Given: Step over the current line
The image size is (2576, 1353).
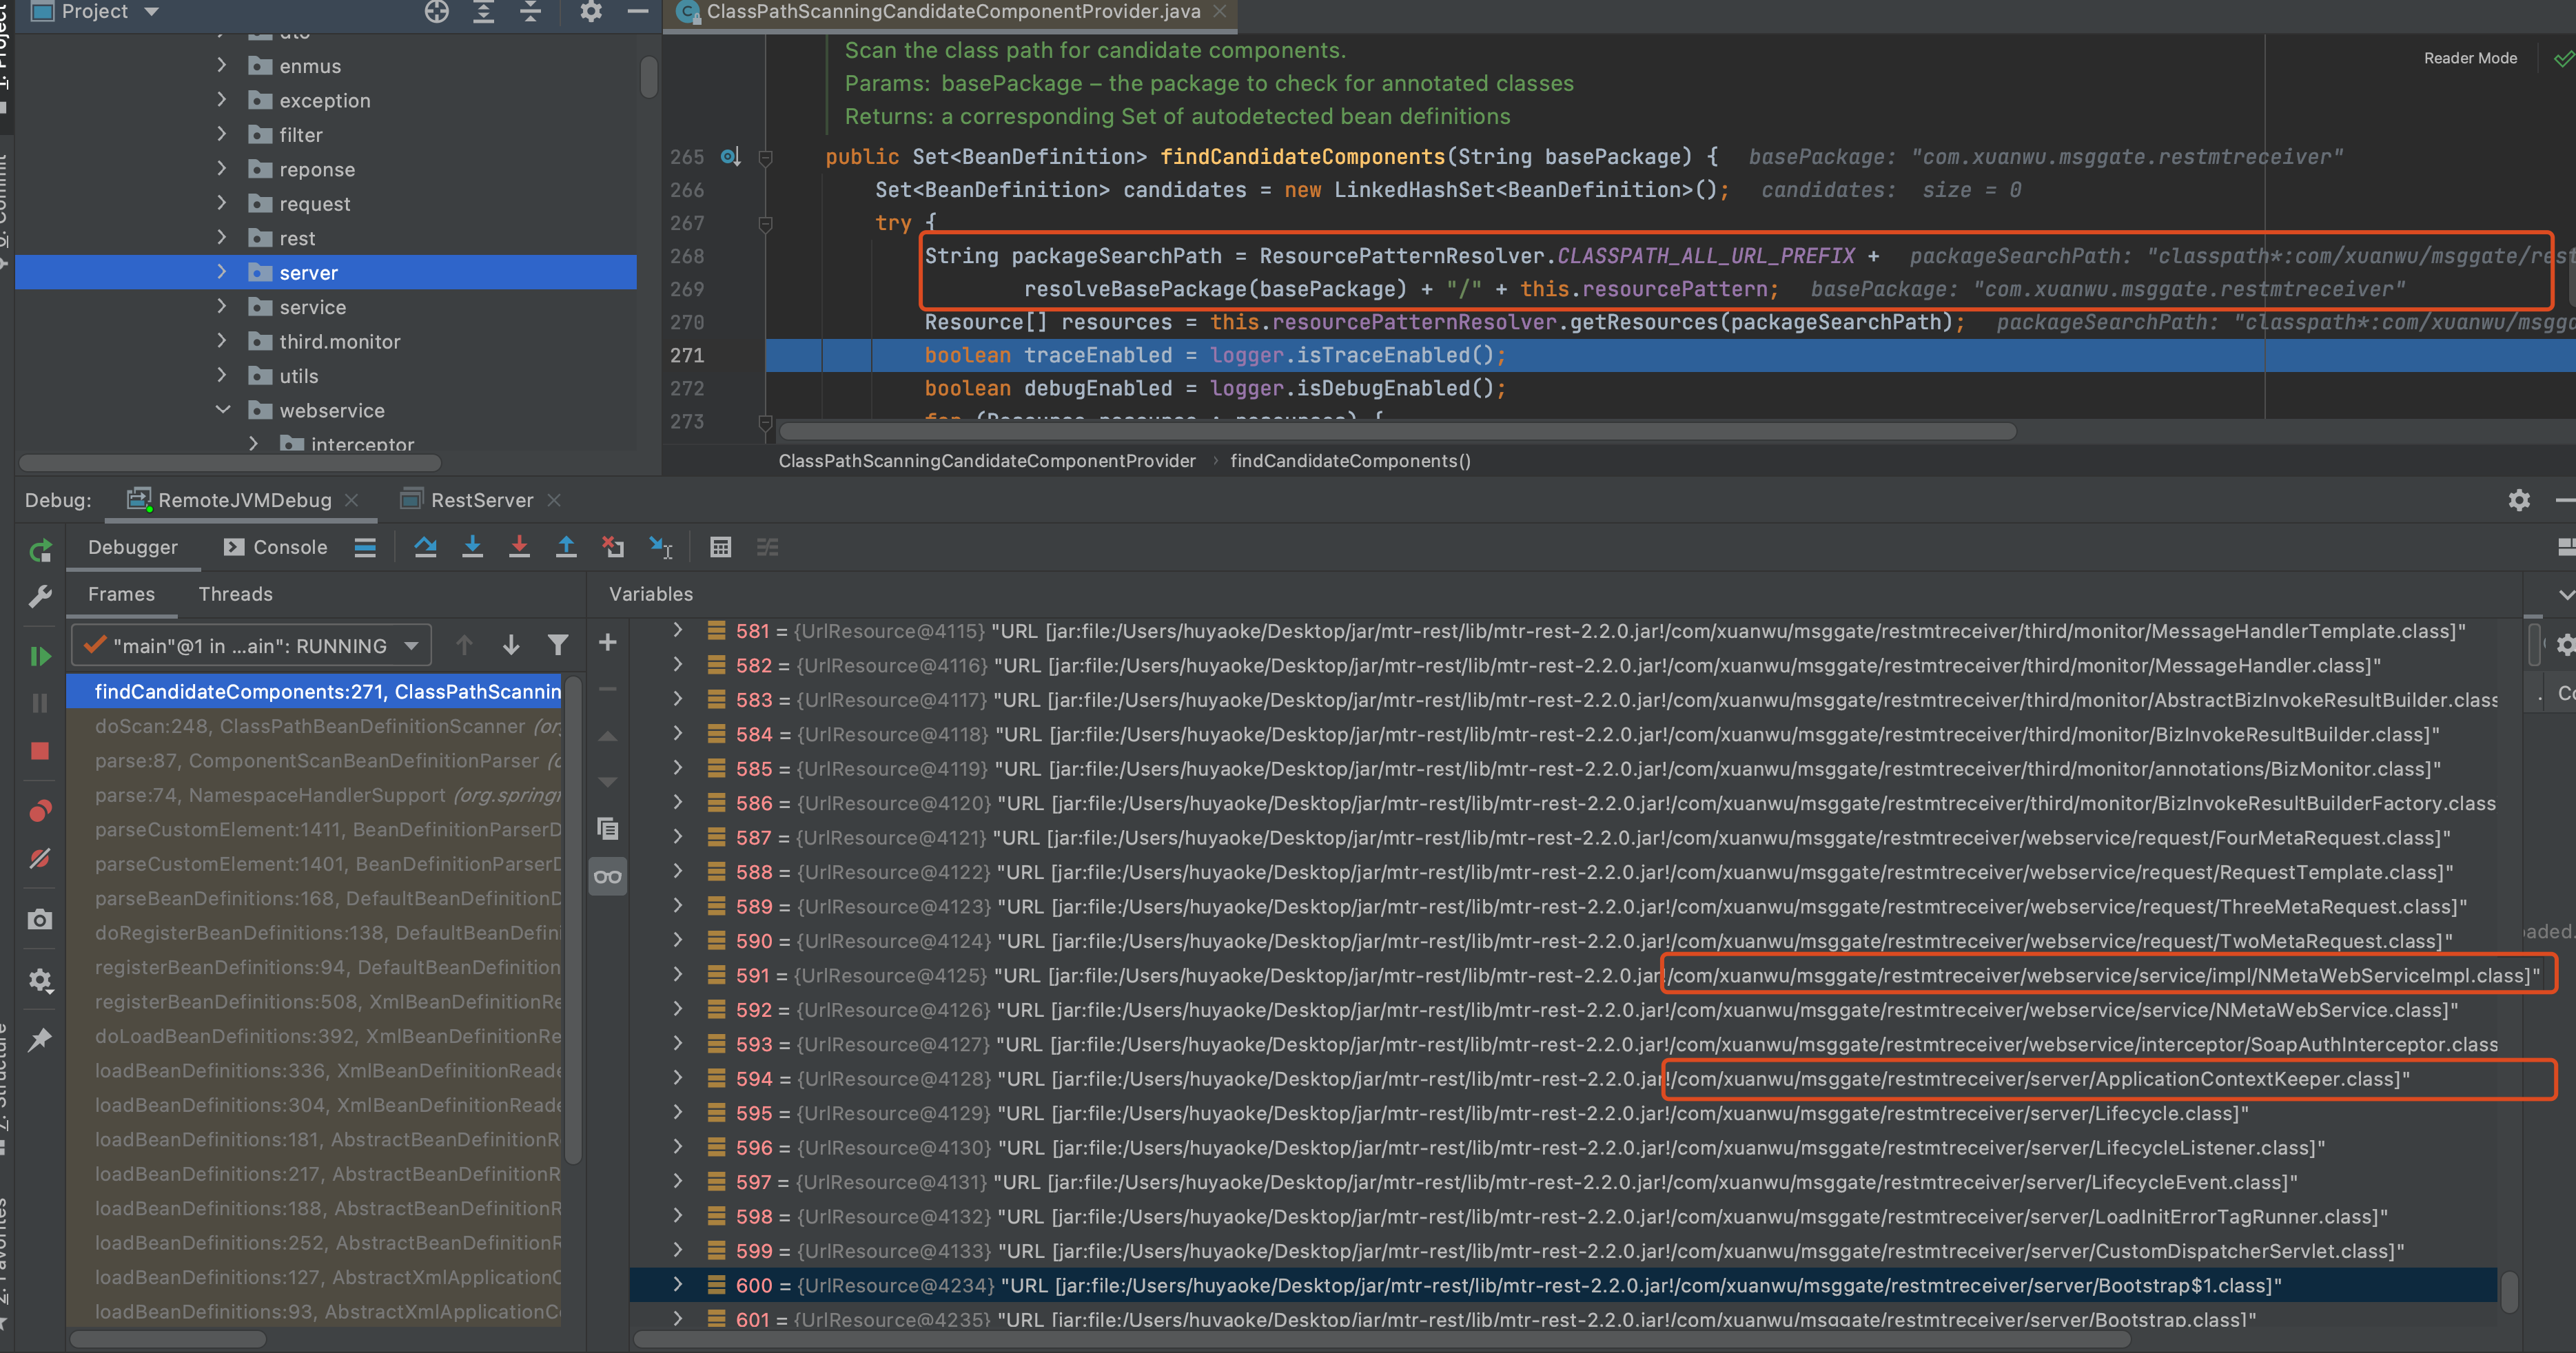Looking at the screenshot, I should 425,547.
